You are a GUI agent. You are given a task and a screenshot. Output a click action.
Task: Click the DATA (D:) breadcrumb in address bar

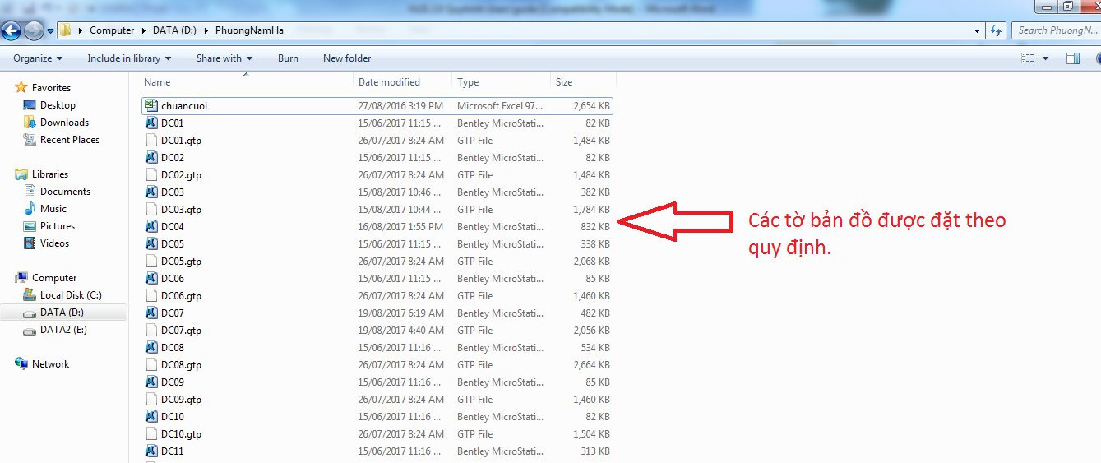(175, 30)
